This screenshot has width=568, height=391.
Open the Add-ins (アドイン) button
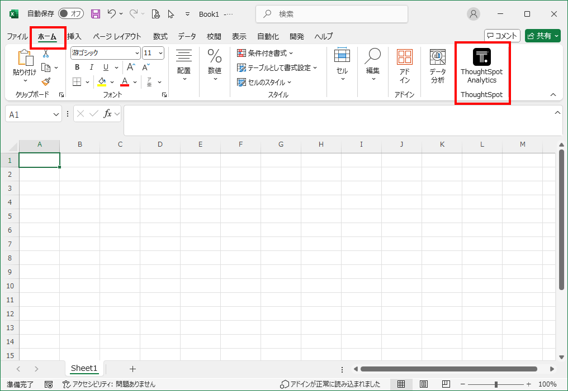point(404,66)
